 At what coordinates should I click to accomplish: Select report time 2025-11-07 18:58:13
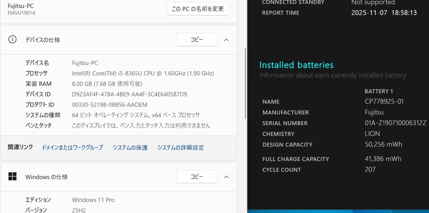pos(384,13)
